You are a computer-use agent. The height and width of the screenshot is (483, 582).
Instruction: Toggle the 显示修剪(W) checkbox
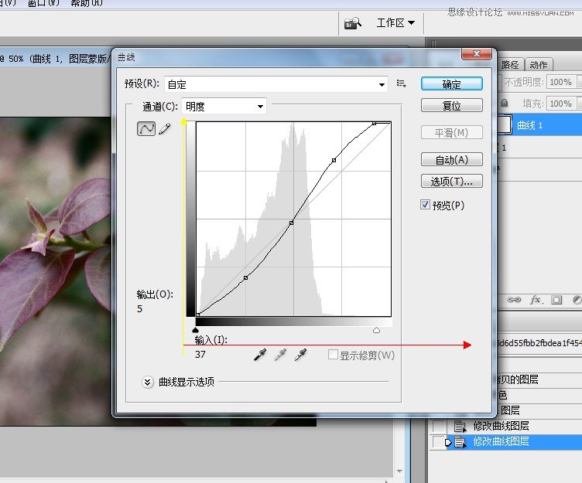[333, 355]
